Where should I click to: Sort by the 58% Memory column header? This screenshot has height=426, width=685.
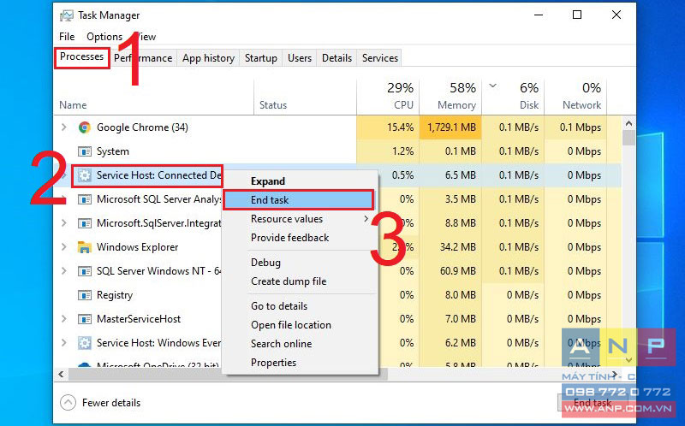click(450, 97)
